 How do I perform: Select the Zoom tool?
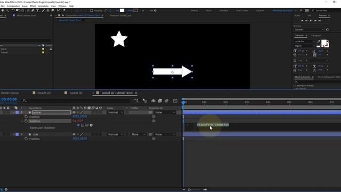[x=7, y=10]
